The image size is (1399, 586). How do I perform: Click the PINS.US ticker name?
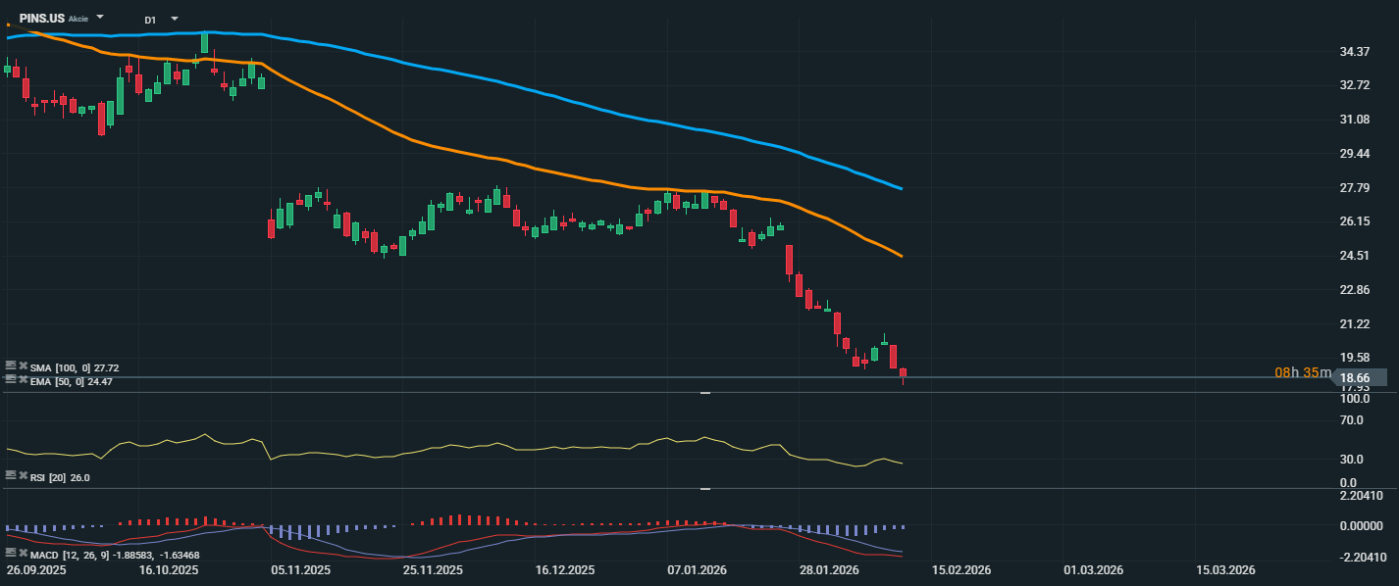click(42, 18)
